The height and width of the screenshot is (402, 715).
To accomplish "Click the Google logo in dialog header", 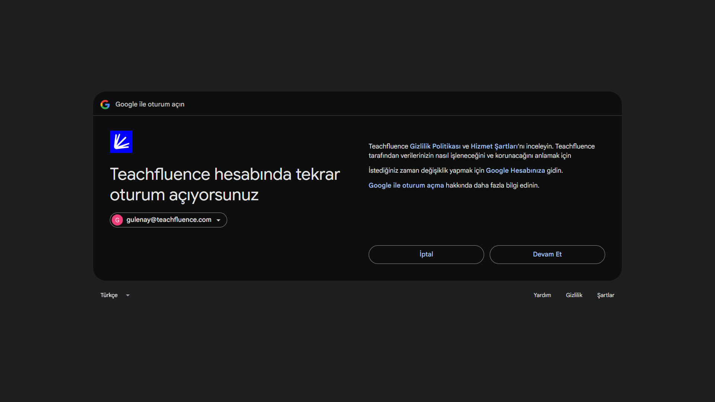I will [x=105, y=105].
